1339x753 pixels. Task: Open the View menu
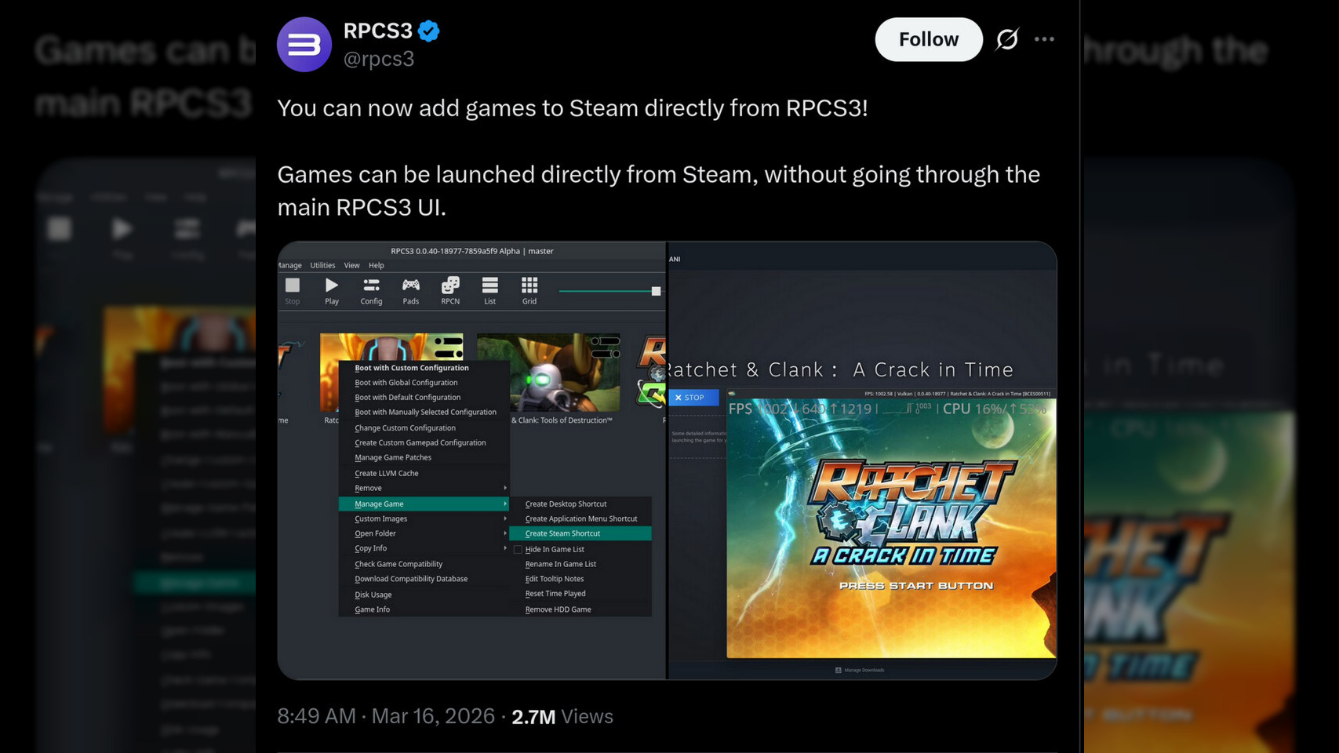pyautogui.click(x=351, y=265)
